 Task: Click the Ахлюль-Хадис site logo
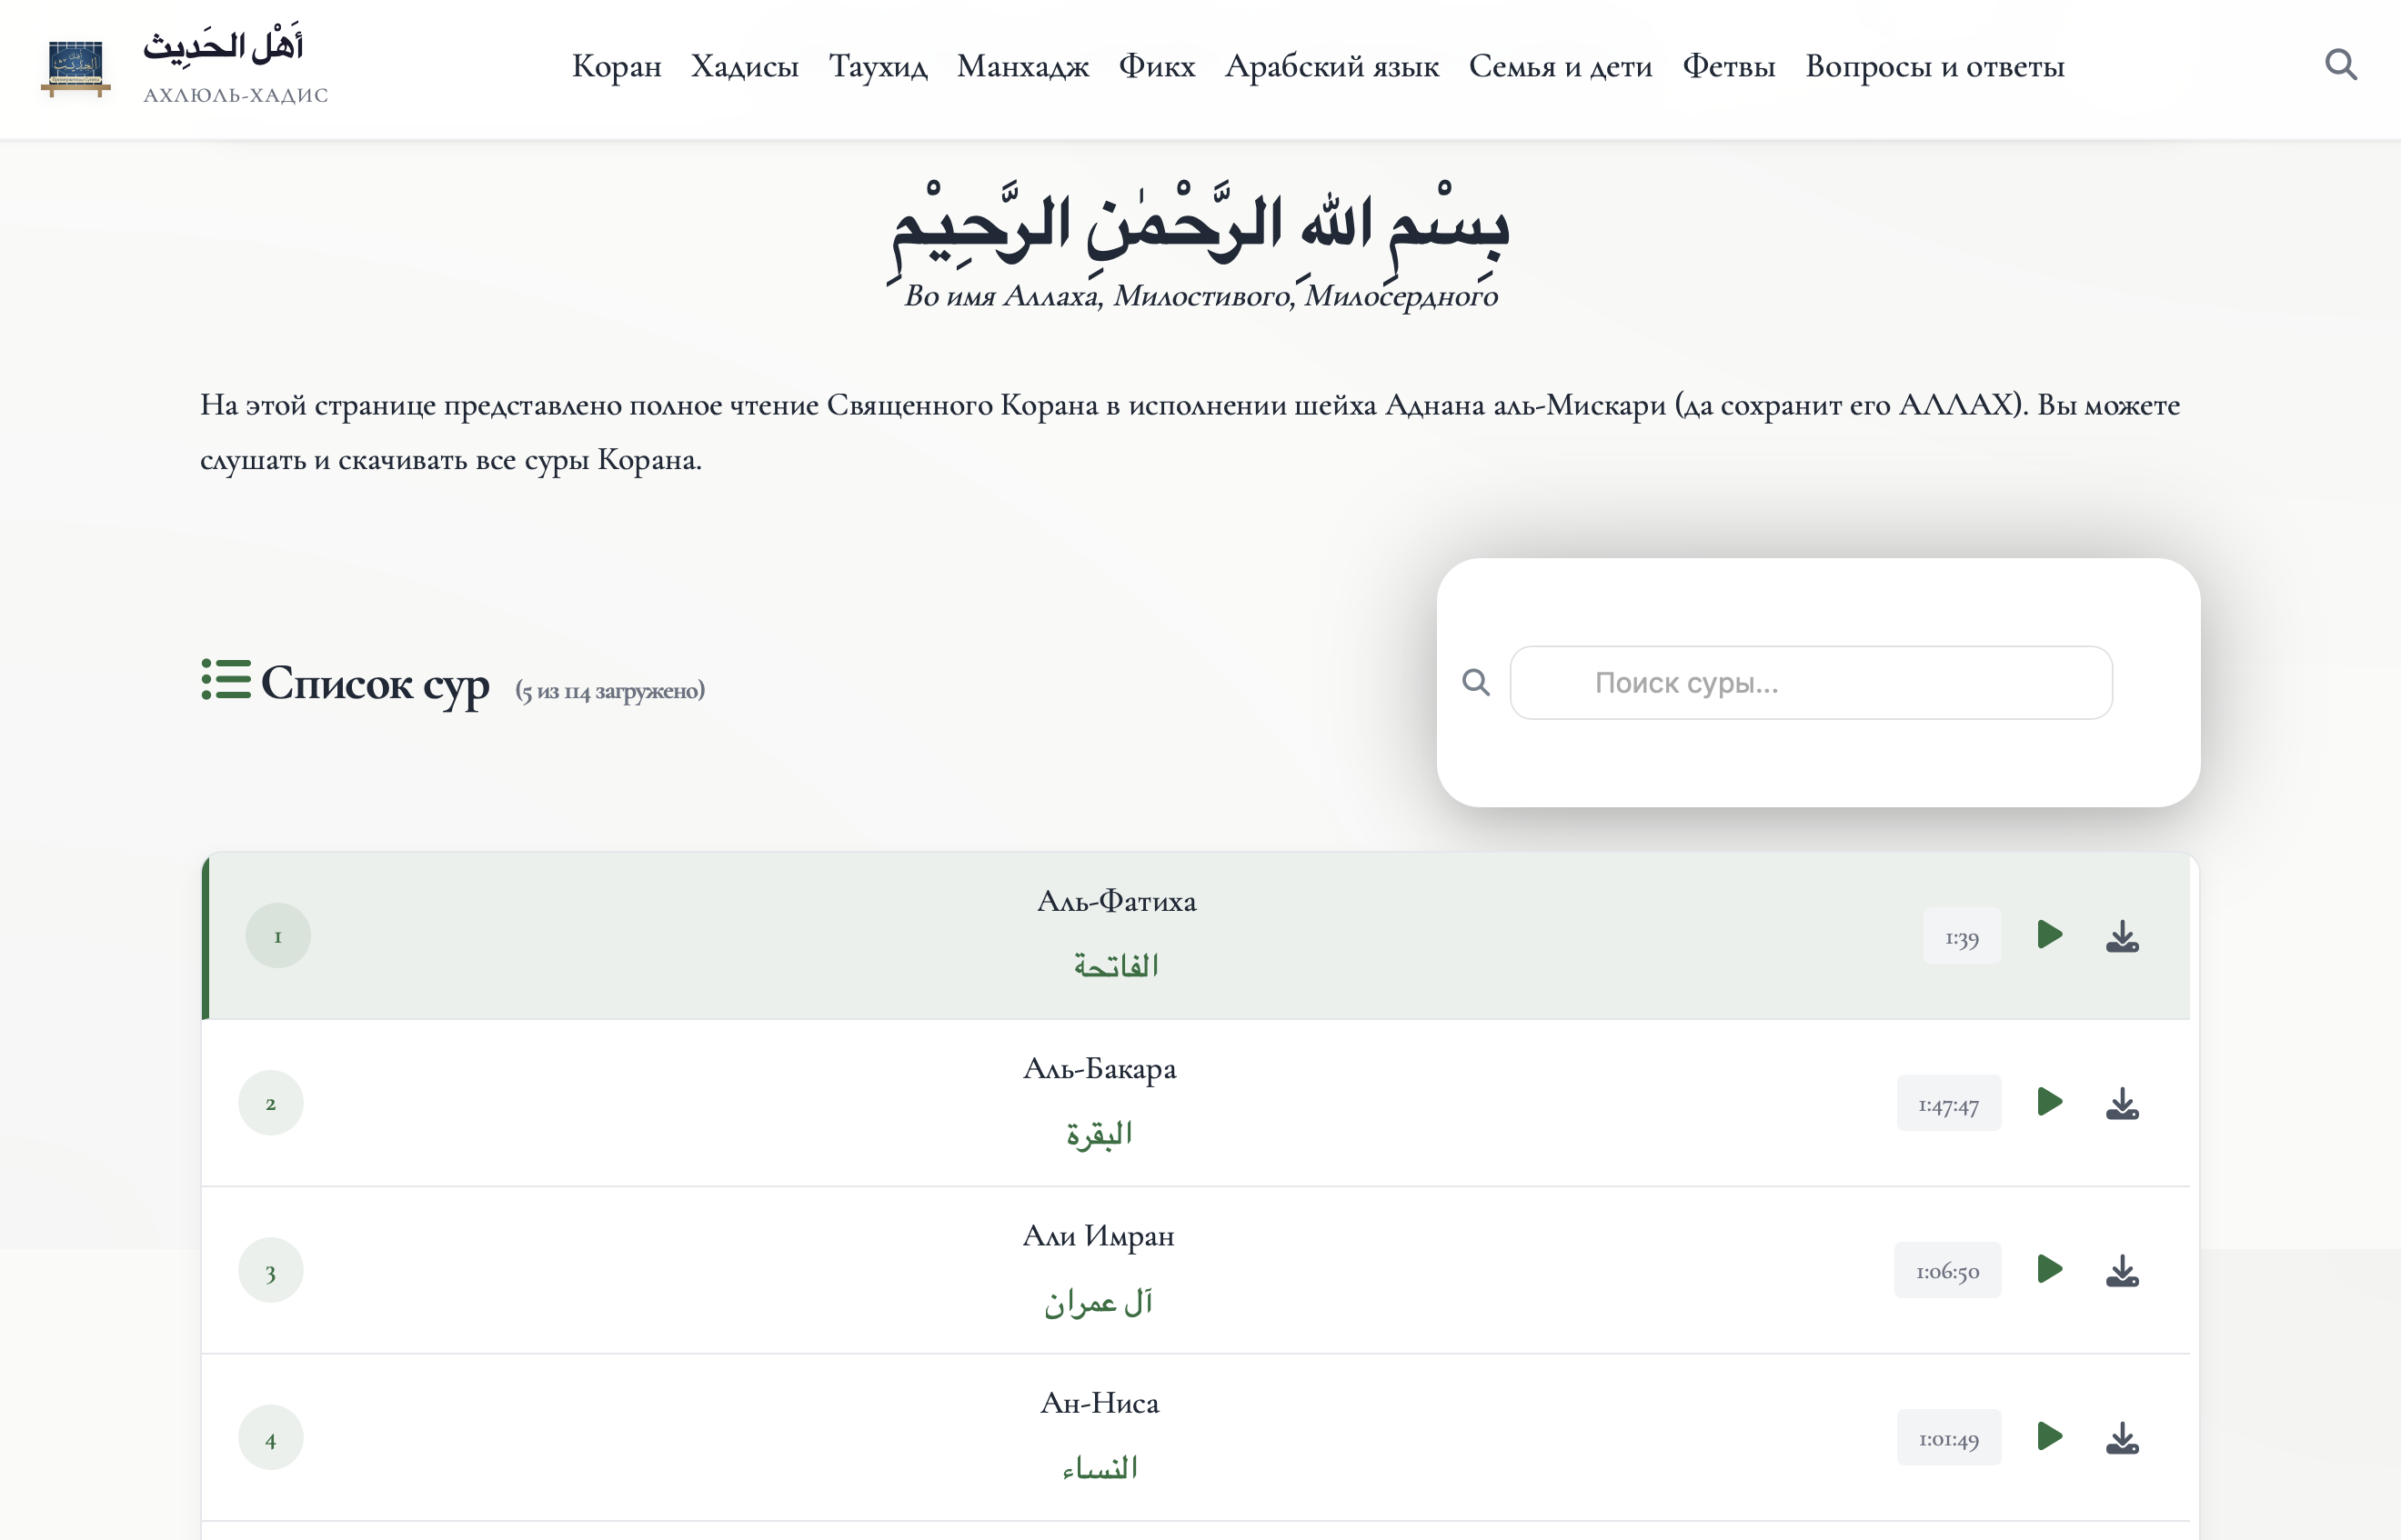click(76, 68)
